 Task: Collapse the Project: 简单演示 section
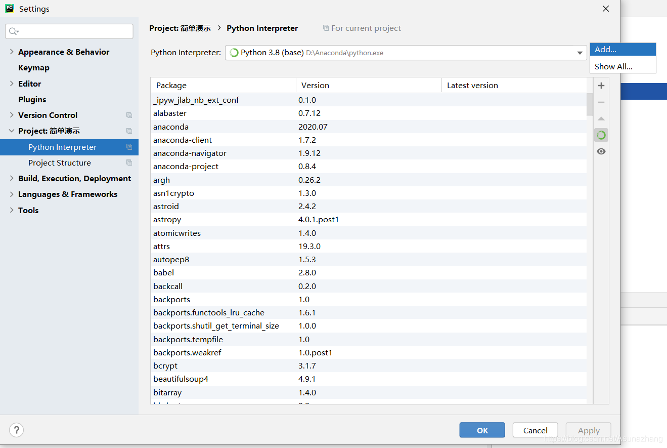(x=12, y=131)
